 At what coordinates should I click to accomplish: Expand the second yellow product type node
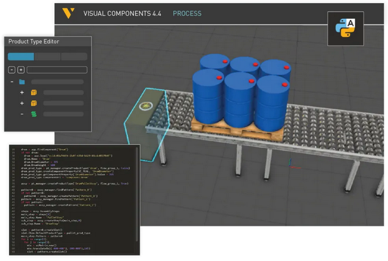click(x=22, y=103)
